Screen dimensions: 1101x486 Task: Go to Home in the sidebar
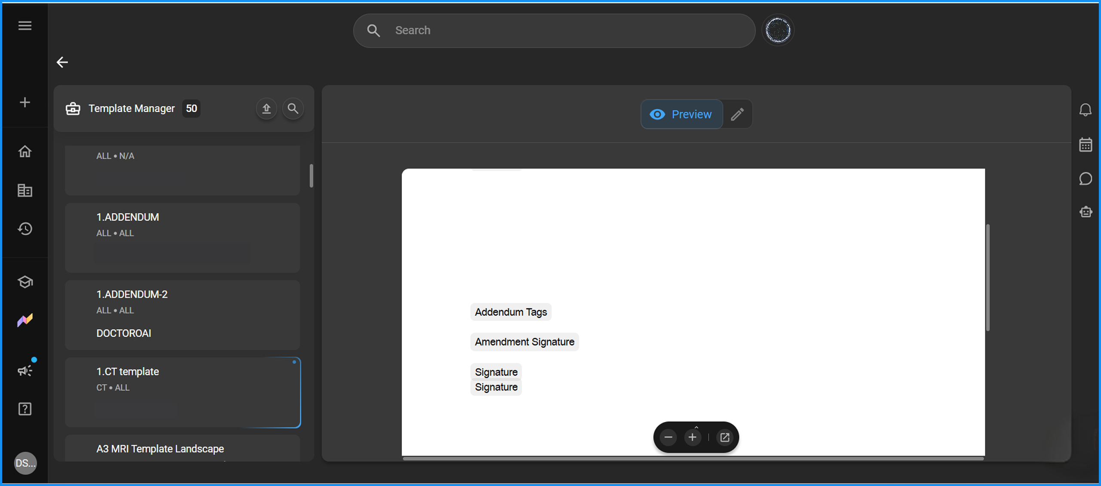25,151
